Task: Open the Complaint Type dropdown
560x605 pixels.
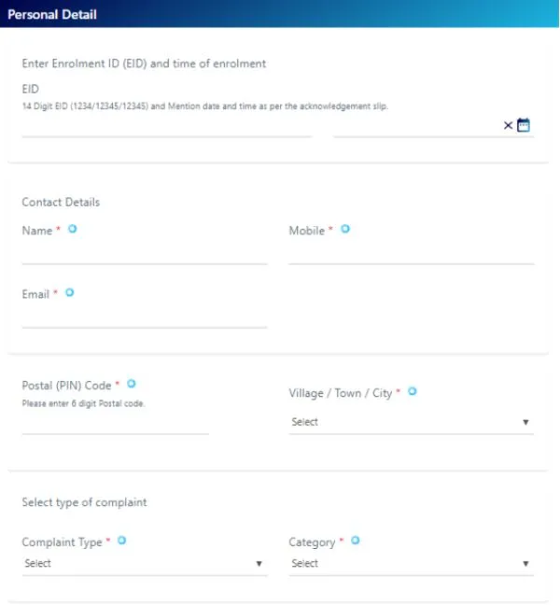Action: point(144,564)
